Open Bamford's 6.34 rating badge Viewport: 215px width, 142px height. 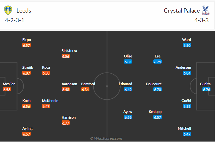coord(85,89)
